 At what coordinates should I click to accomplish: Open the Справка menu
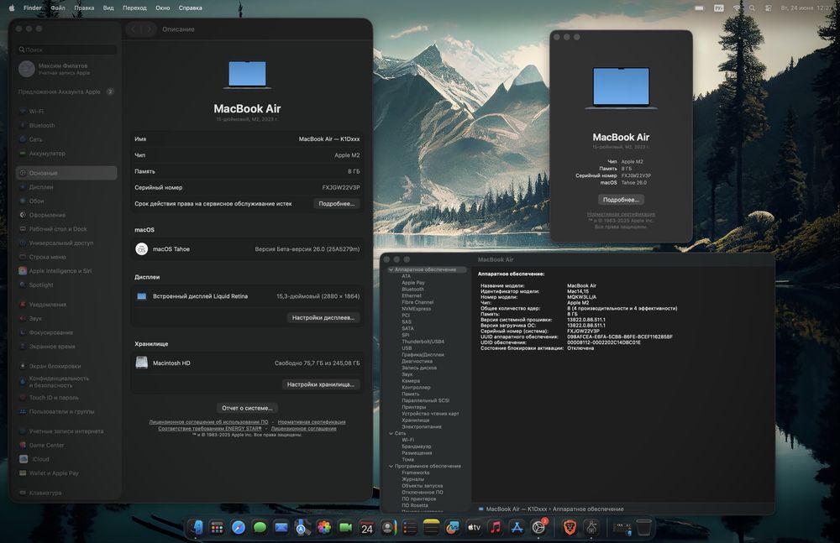coord(190,8)
